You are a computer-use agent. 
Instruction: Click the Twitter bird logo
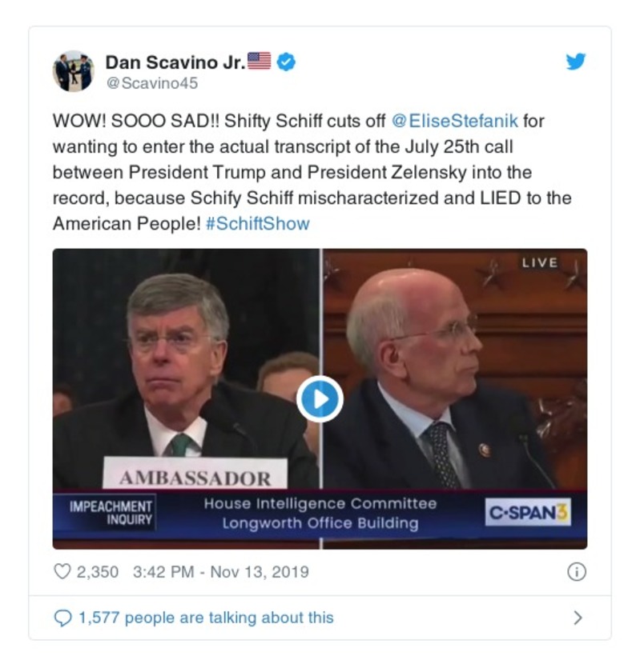click(575, 62)
